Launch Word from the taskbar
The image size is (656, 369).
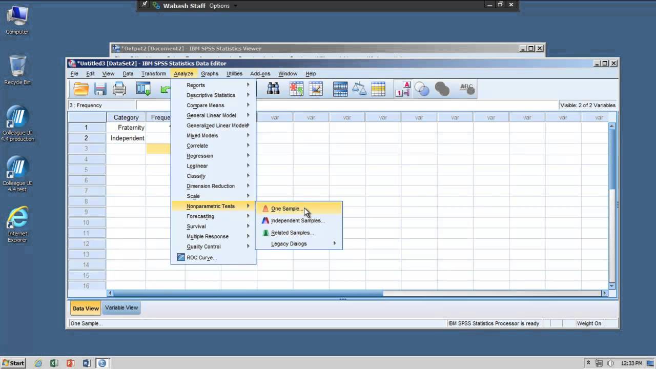[x=87, y=363]
